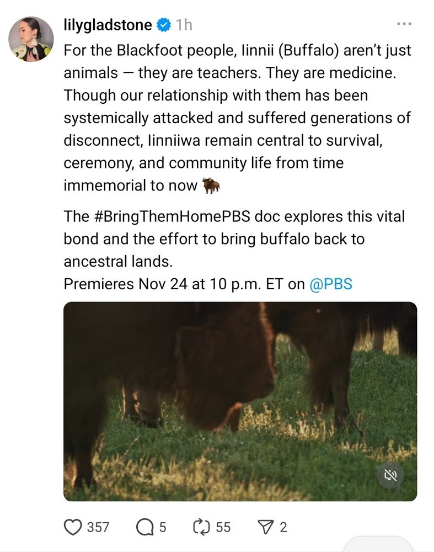Click the blue verified badge

coord(163,25)
